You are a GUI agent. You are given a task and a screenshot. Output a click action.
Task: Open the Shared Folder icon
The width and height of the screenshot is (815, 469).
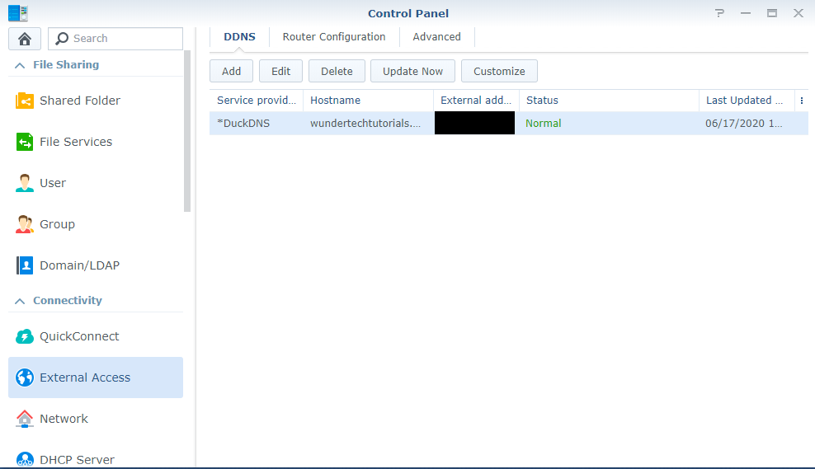click(x=25, y=101)
